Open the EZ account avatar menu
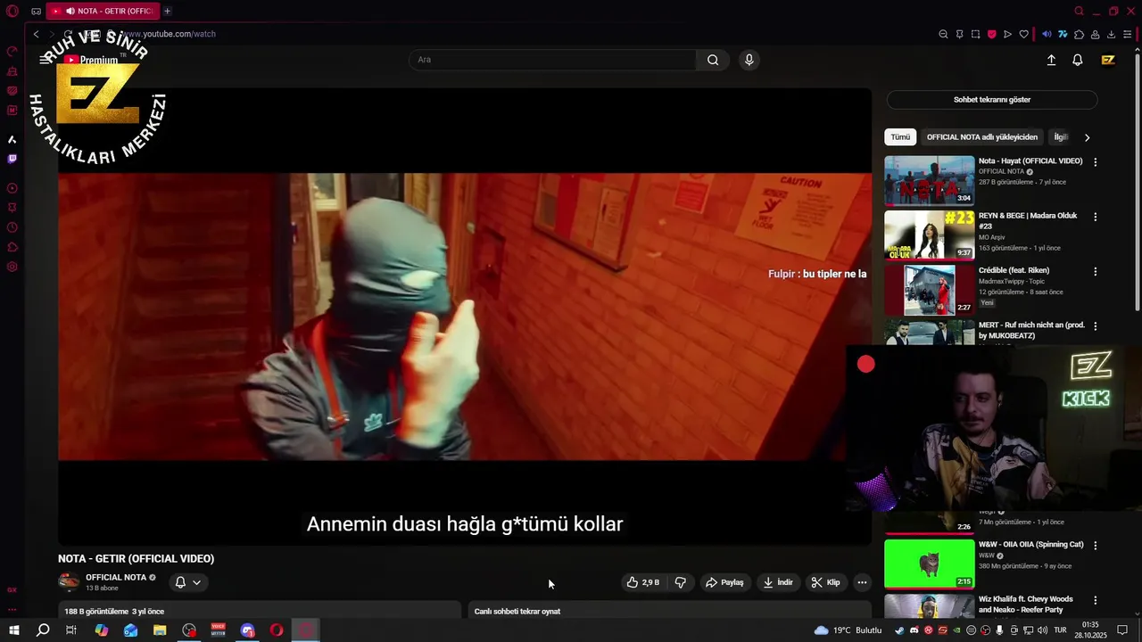 pyautogui.click(x=1108, y=60)
